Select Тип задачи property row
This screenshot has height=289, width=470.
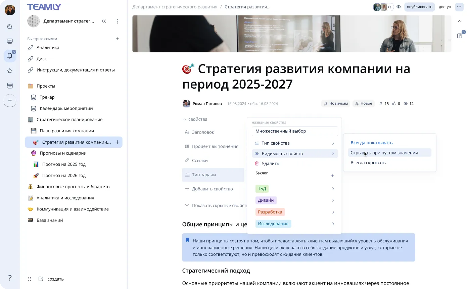213,175
